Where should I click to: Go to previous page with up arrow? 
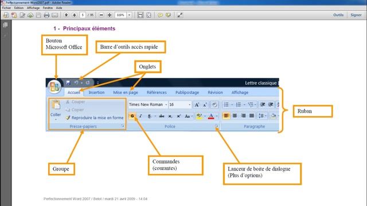pyautogui.click(x=67, y=15)
